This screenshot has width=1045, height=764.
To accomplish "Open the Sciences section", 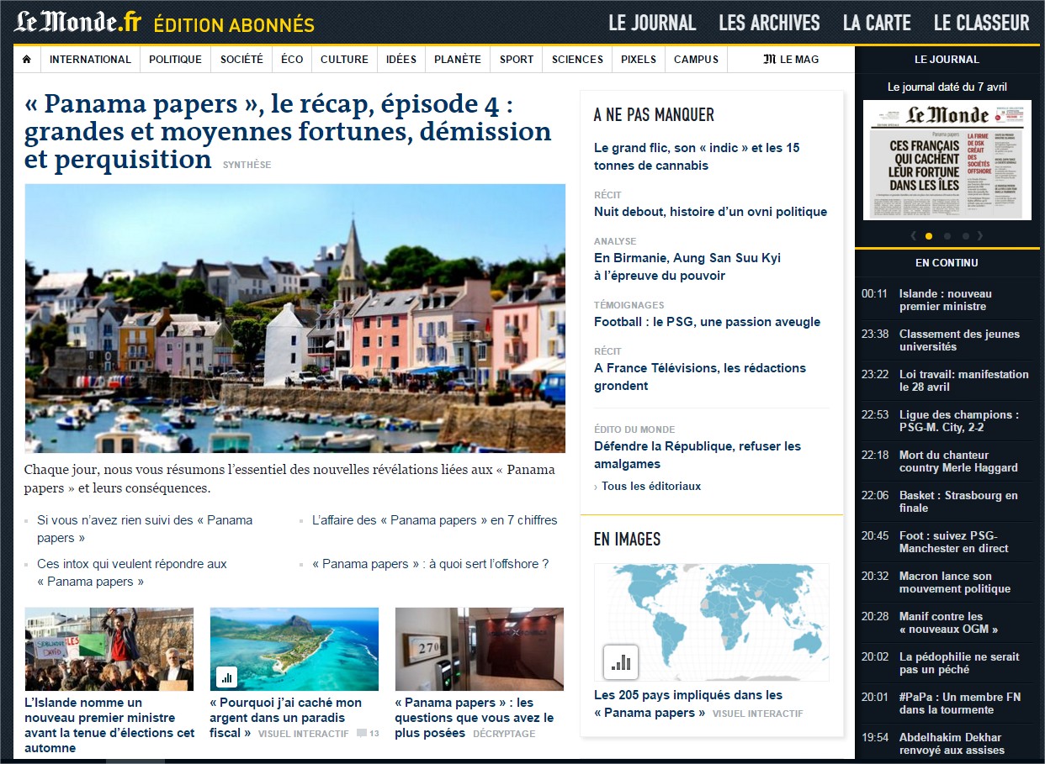I will pyautogui.click(x=577, y=59).
